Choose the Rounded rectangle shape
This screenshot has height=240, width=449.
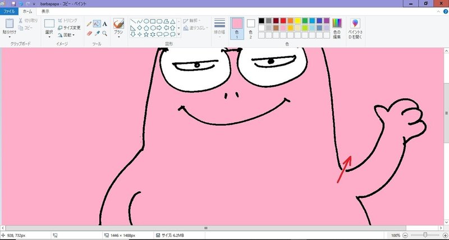159,21
